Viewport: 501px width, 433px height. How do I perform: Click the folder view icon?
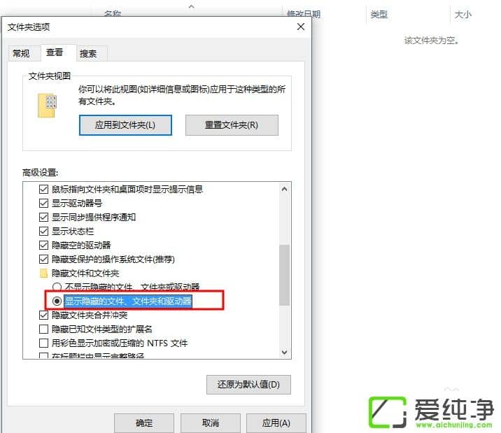click(x=47, y=106)
